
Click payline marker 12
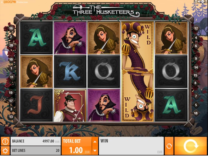click(x=196, y=28)
